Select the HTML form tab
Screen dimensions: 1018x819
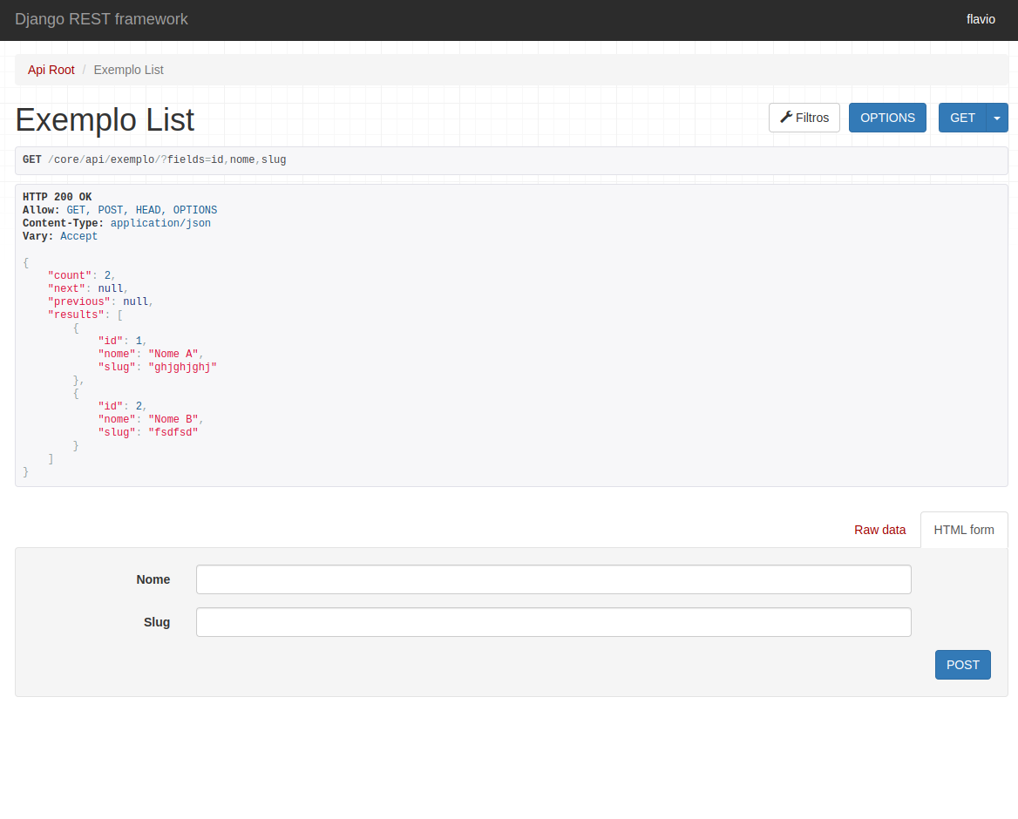click(x=963, y=530)
